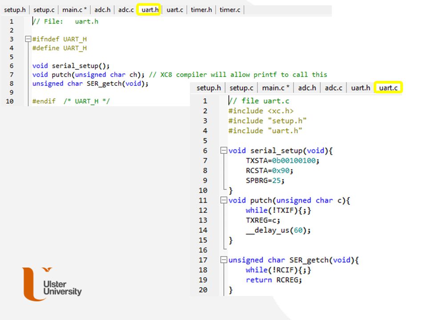Click '// File: uart.h' comment
This screenshot has height=320, width=427.
(x=65, y=21)
